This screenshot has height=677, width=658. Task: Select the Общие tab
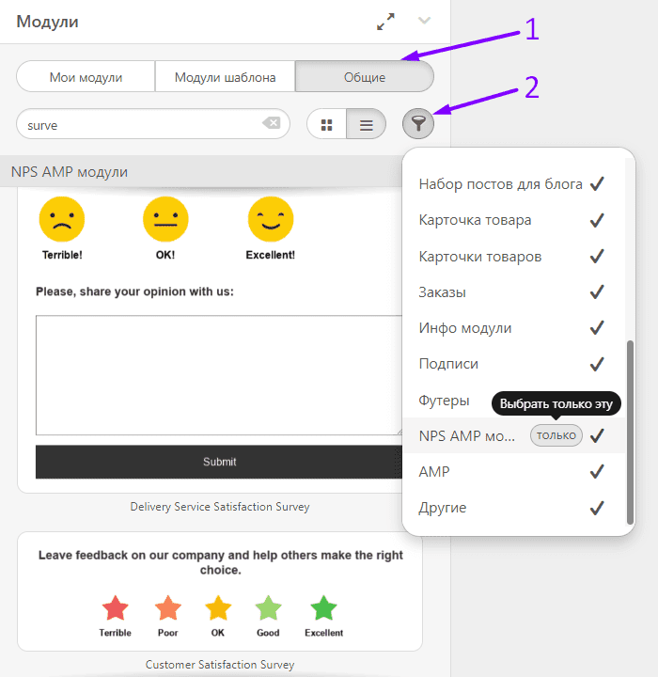pos(364,77)
